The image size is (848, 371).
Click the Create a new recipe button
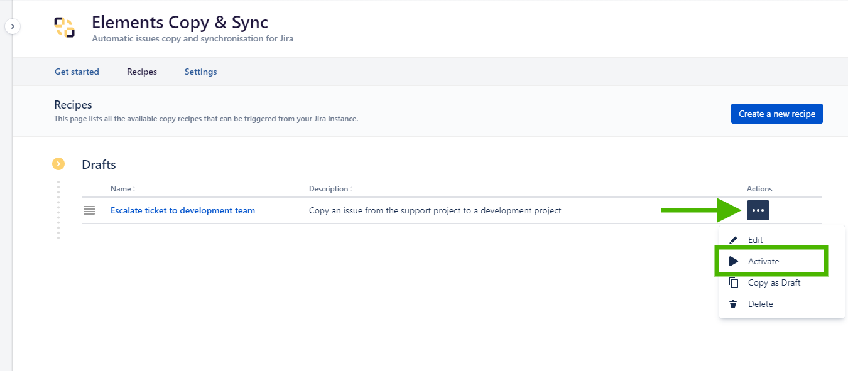tap(776, 114)
